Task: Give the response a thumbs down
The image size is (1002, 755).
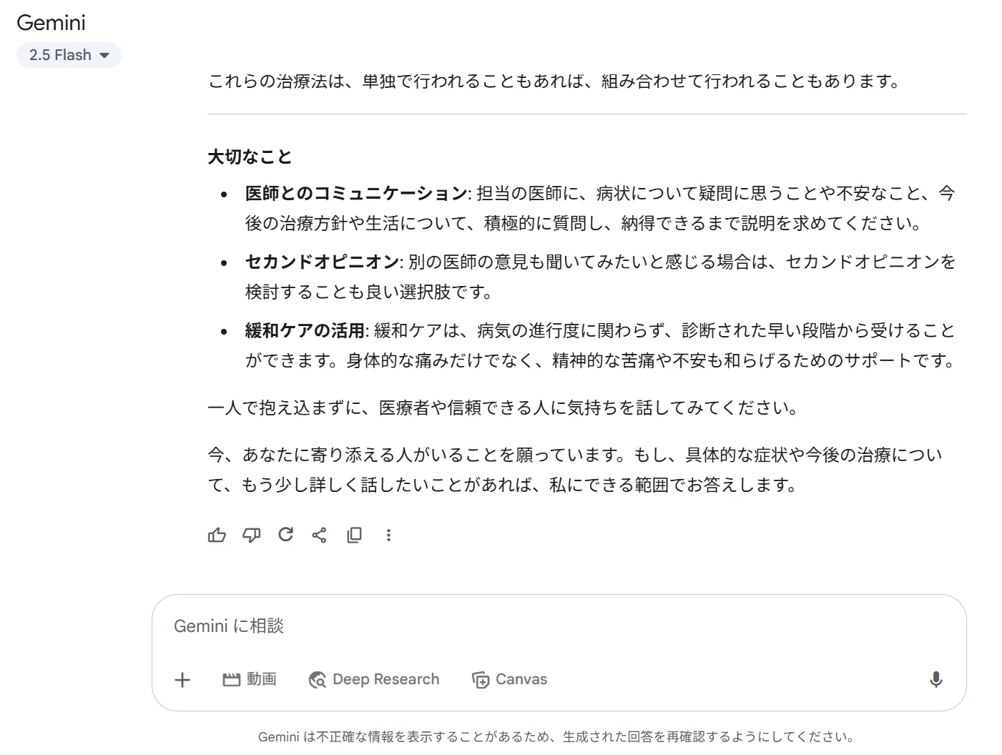Action: (251, 535)
